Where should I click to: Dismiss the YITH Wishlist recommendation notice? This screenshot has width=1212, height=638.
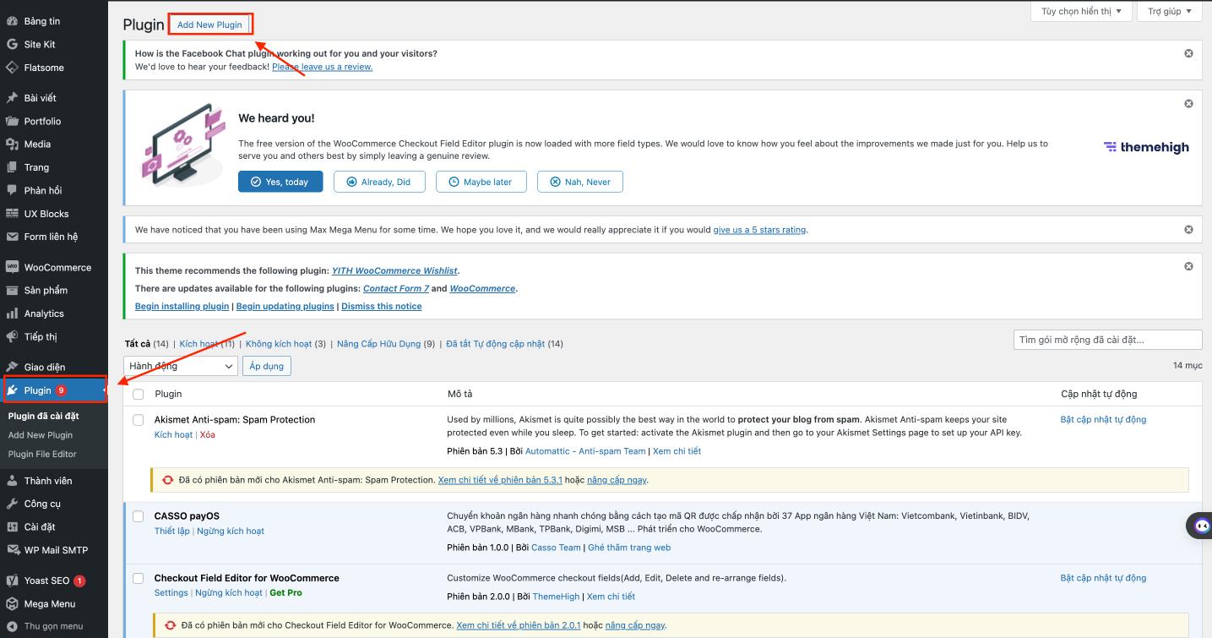coord(1188,266)
